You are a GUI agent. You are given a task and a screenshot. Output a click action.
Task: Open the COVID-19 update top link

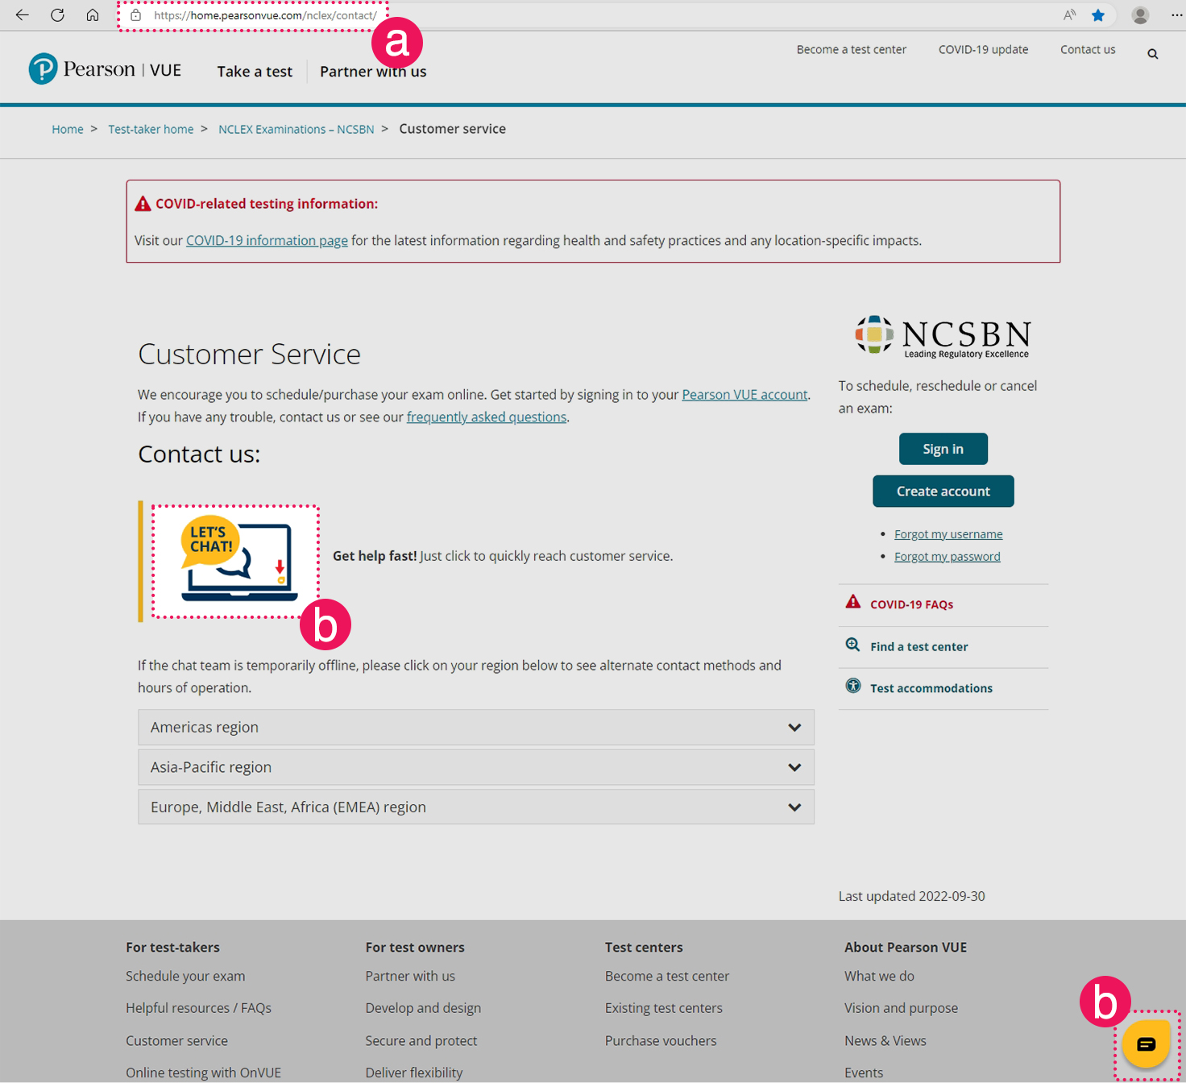click(983, 50)
